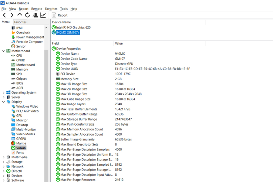Viewport: 273px width, 182px height.
Task: Expand the Devices node
Action: [3, 176]
